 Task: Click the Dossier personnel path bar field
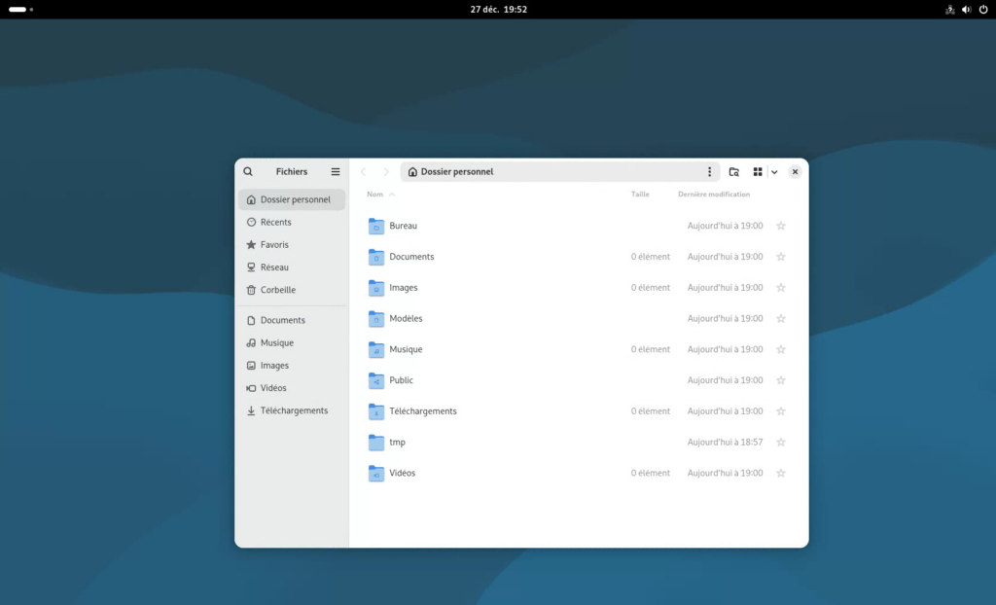(x=554, y=172)
